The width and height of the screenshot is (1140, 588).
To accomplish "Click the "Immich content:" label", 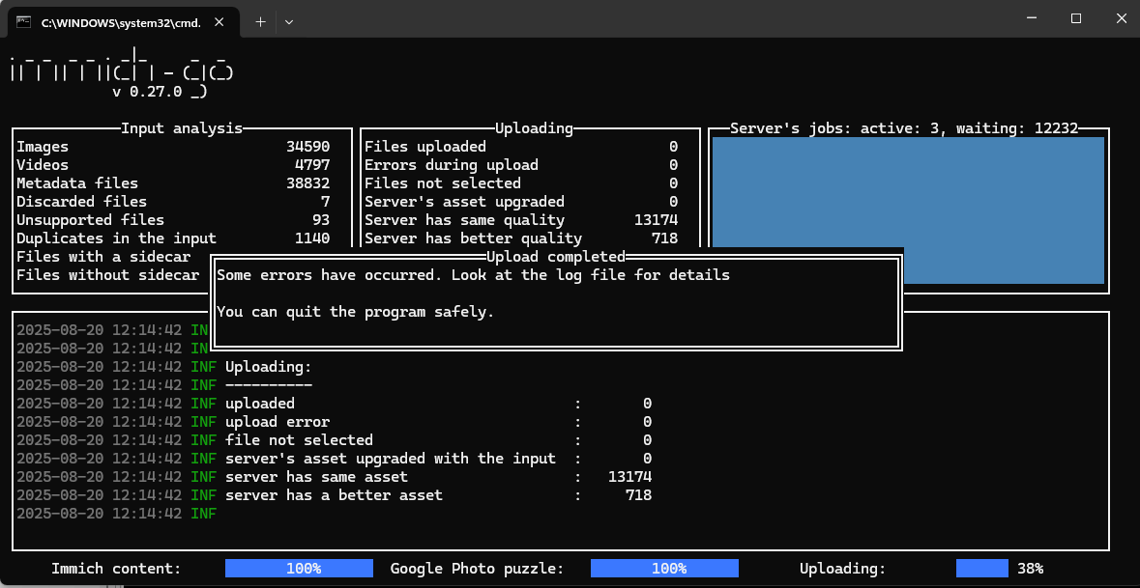I will tap(116, 569).
